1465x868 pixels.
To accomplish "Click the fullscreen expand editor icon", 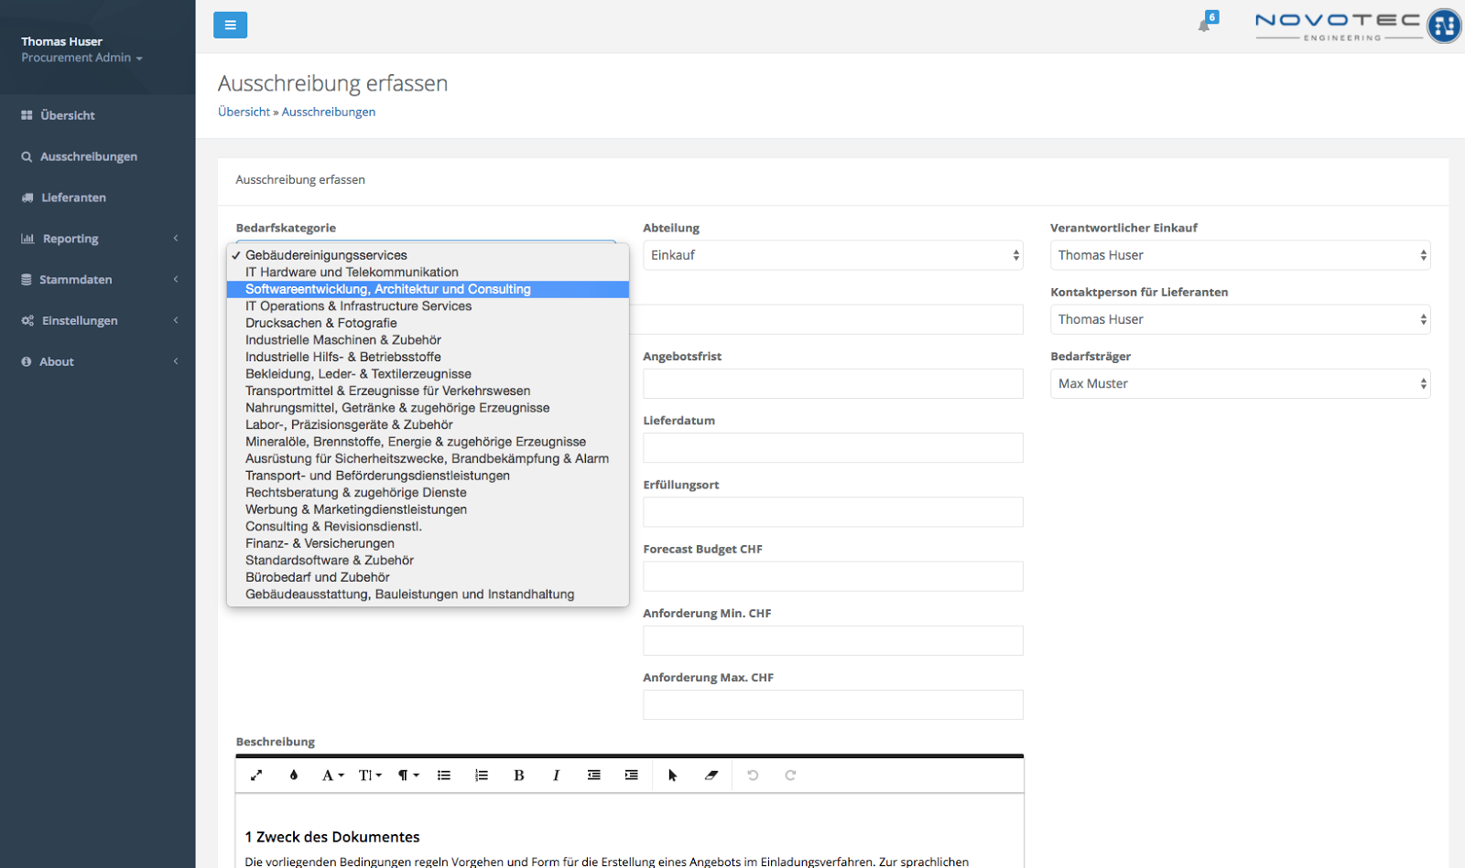I will (256, 775).
